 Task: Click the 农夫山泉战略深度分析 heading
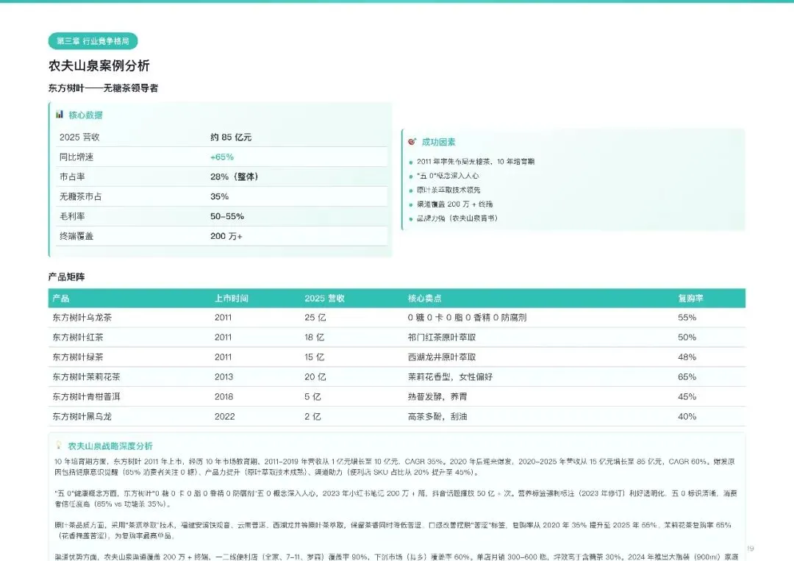110,446
